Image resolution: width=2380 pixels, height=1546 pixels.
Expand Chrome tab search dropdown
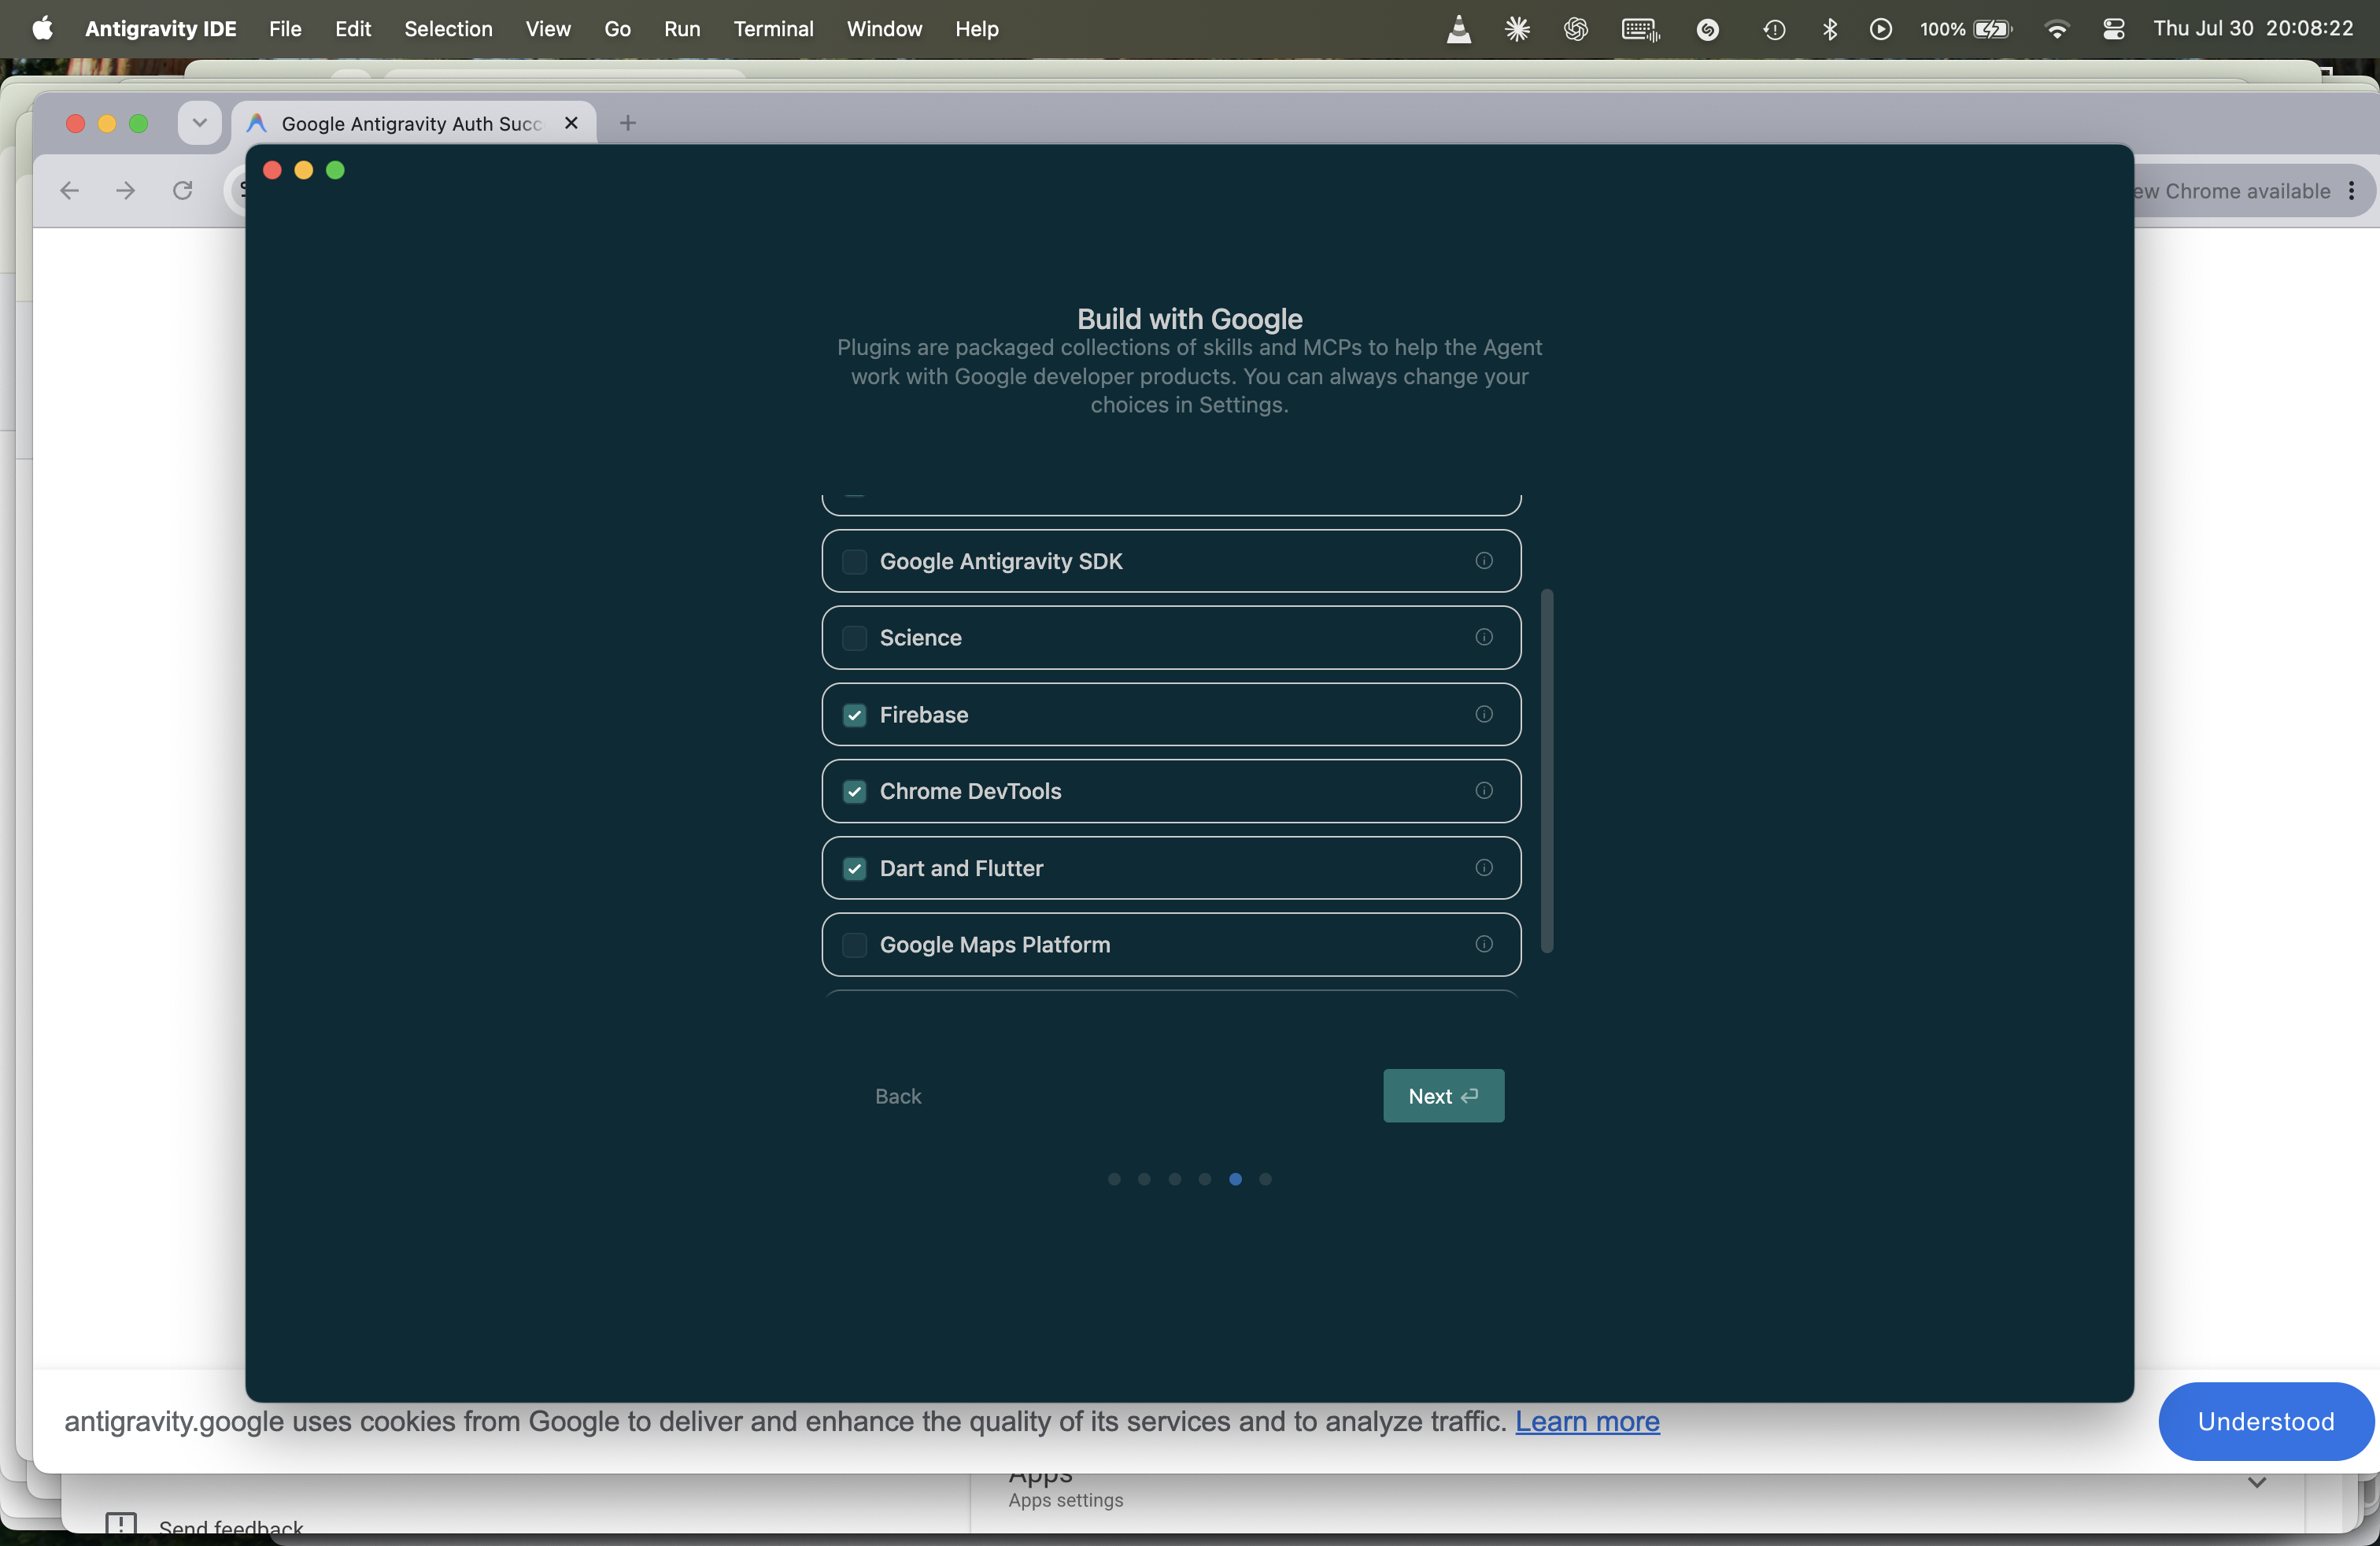tap(199, 123)
